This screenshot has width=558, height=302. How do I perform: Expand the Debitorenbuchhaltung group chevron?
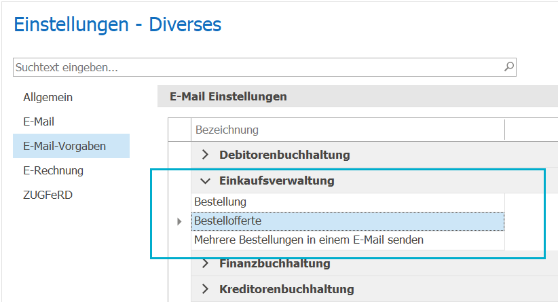[205, 154]
